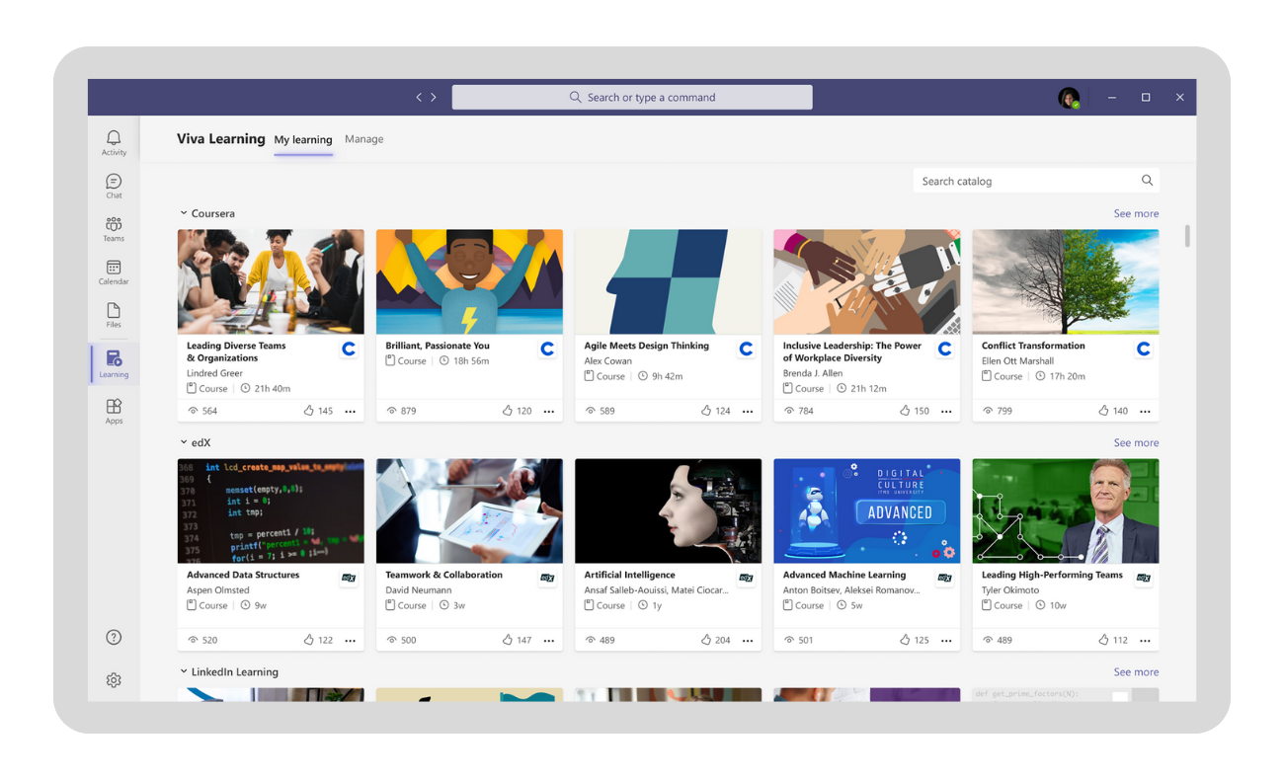This screenshot has width=1284, height=780.
Task: Click the Search or type a command box
Action: pyautogui.click(x=632, y=97)
